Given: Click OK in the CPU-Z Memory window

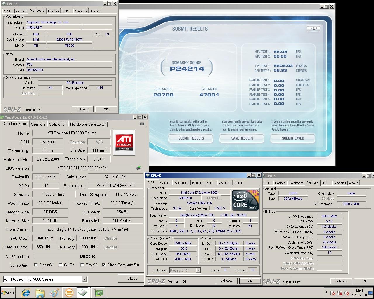Looking at the screenshot, I should click(x=365, y=281).
